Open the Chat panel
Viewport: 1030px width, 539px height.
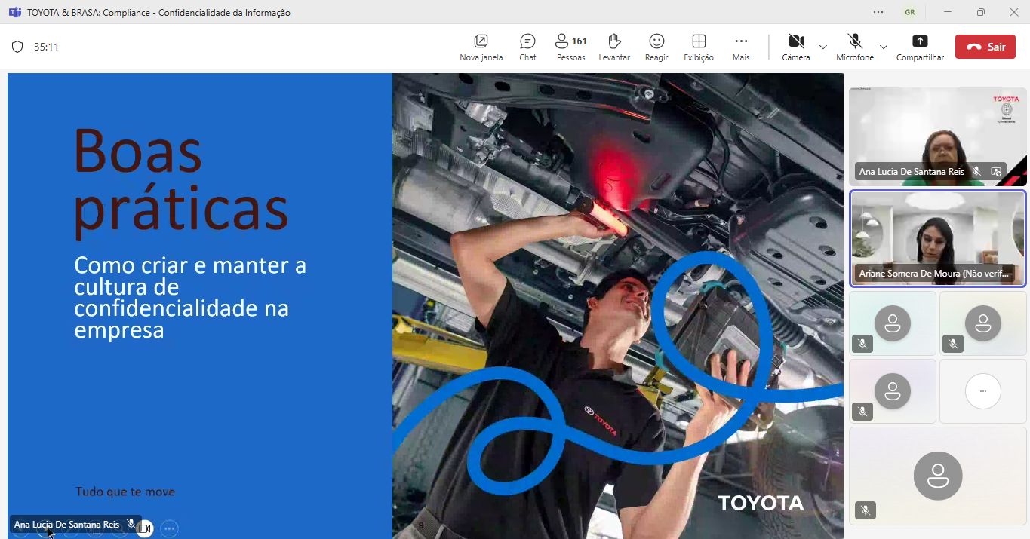click(527, 47)
